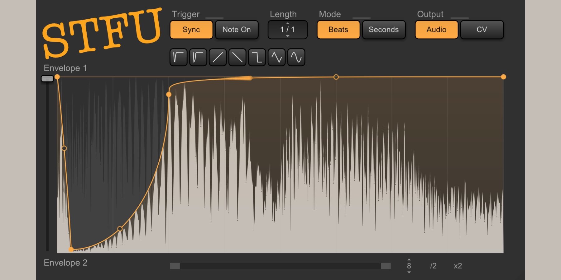This screenshot has width=561, height=280.
Task: Switch Output to CV
Action: (x=482, y=30)
